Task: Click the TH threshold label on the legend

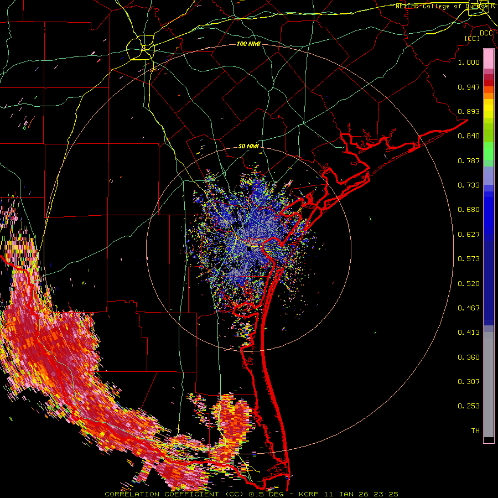Action: point(475,431)
